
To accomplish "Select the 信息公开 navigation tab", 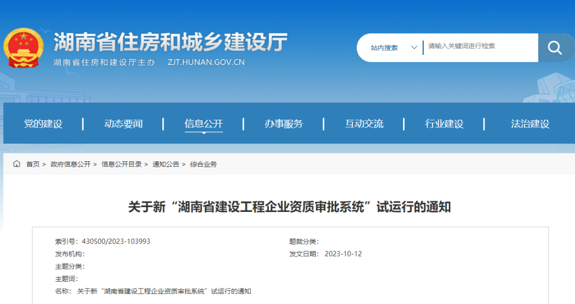I will 203,124.
